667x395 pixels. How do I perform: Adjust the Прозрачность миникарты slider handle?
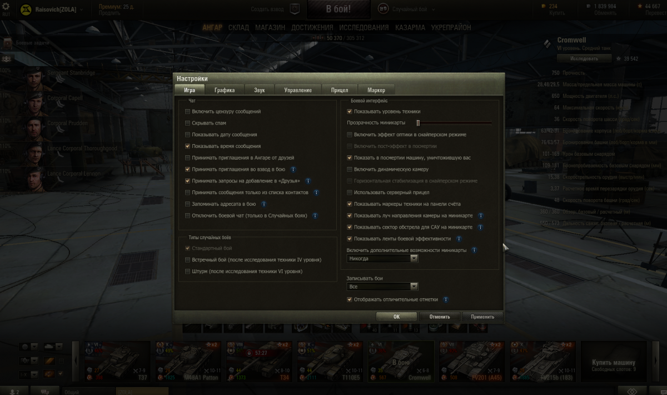[418, 123]
